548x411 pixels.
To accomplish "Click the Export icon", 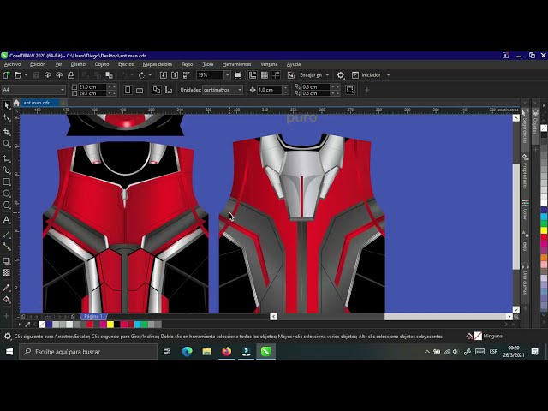I will [x=175, y=75].
